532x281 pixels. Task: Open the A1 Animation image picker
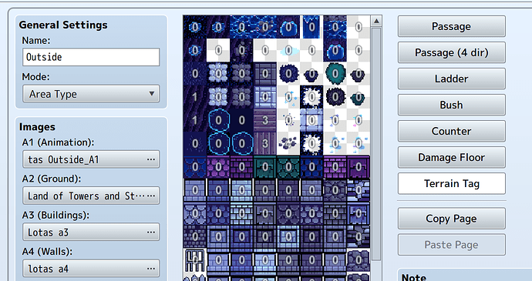[91, 159]
